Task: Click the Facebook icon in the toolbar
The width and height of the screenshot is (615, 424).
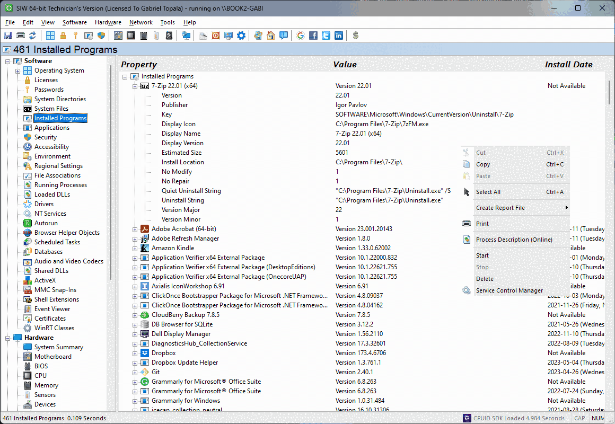Action: coord(313,36)
